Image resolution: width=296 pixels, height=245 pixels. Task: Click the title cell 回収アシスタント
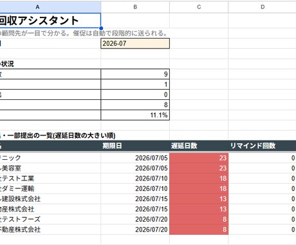(x=50, y=21)
